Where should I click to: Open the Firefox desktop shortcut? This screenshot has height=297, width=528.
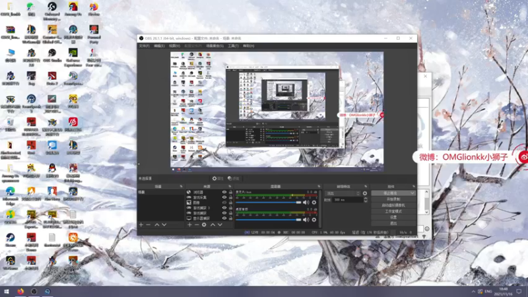(94, 9)
